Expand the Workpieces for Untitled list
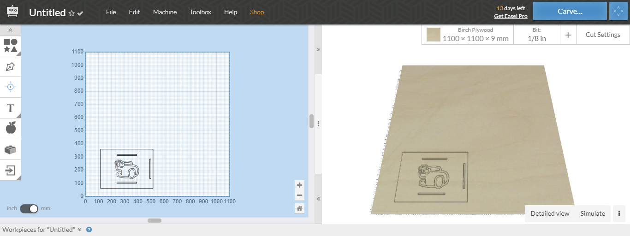Viewport: 630px width, 236px height. pyautogui.click(x=79, y=230)
